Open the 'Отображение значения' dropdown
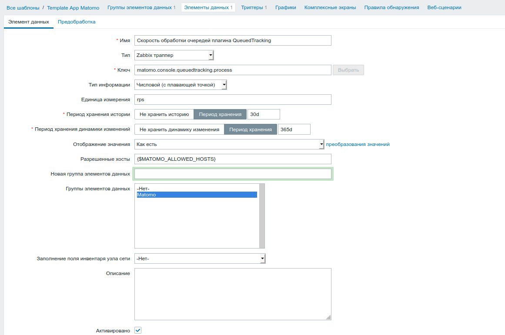The width and height of the screenshot is (505, 335). coord(229,144)
